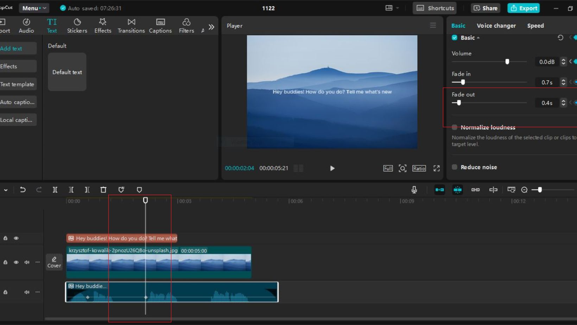Enable Reduce noise checkbox
Image resolution: width=577 pixels, height=325 pixels.
(x=455, y=167)
